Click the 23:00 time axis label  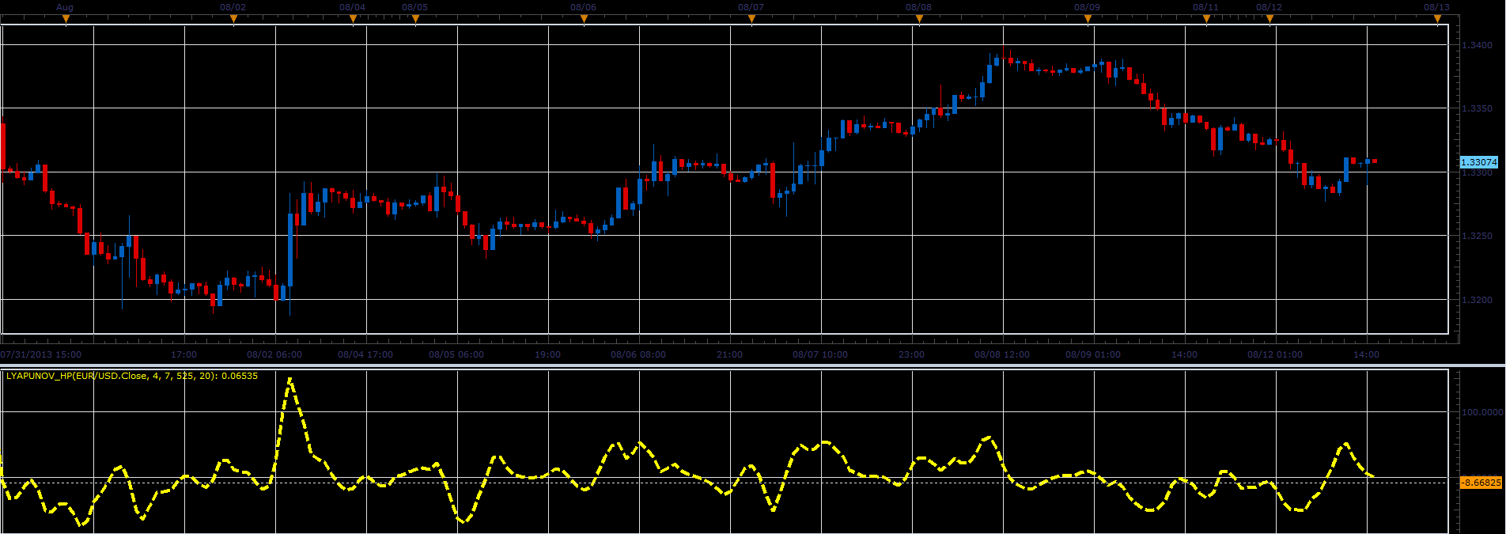pyautogui.click(x=912, y=354)
